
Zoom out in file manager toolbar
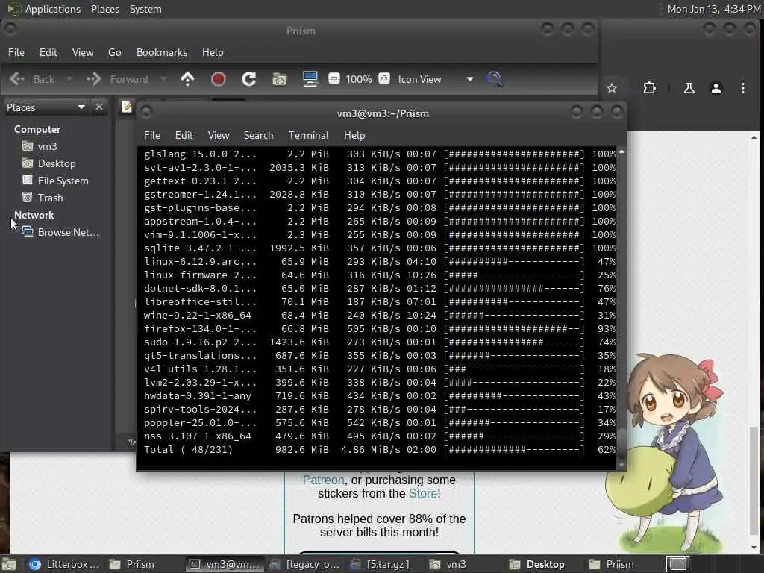[x=334, y=78]
